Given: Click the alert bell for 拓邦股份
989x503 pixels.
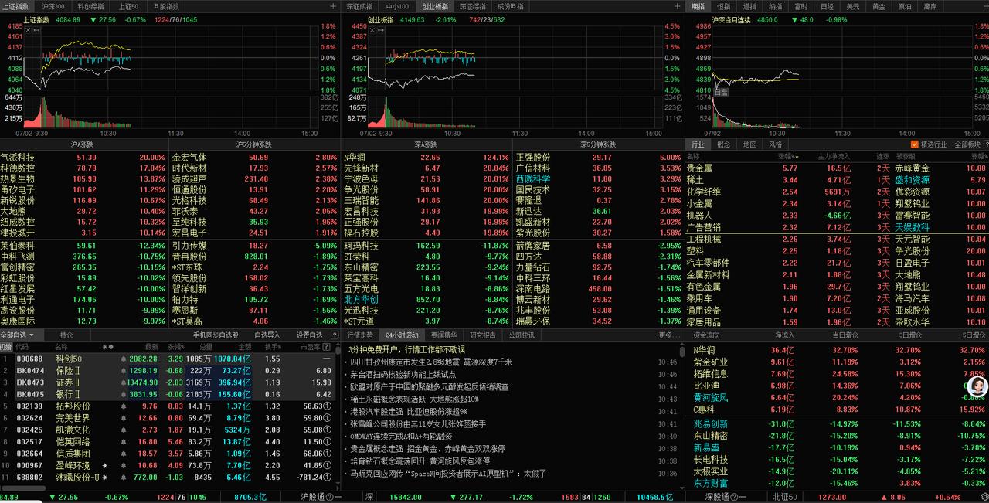Looking at the screenshot, I should [124, 406].
